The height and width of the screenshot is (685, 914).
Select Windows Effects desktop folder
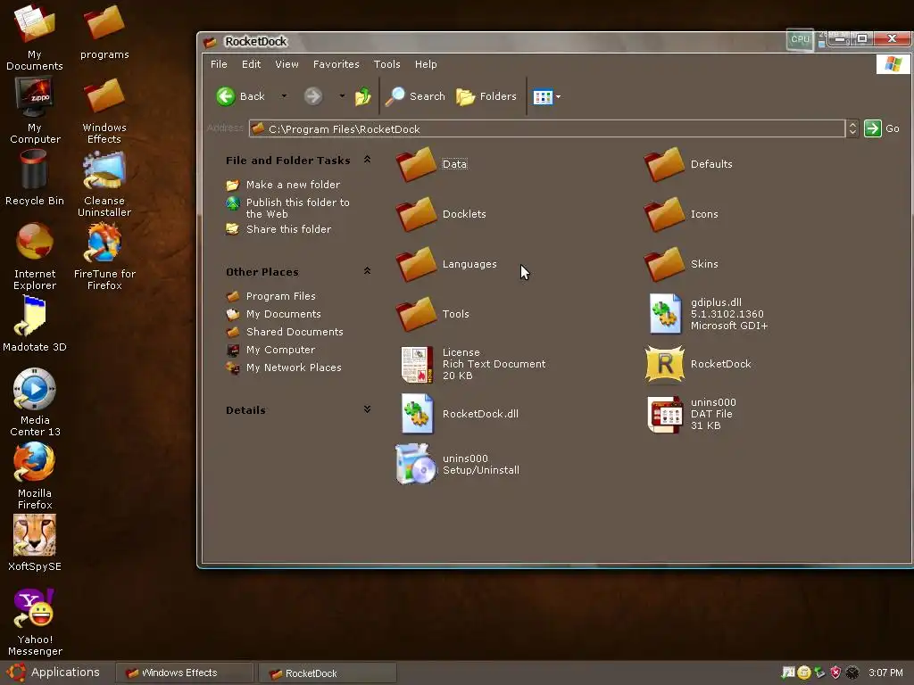pyautogui.click(x=104, y=96)
